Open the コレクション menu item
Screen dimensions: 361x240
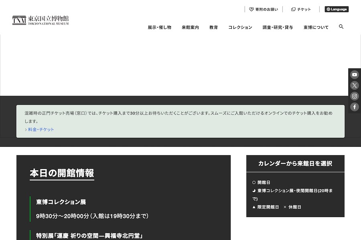pos(240,27)
